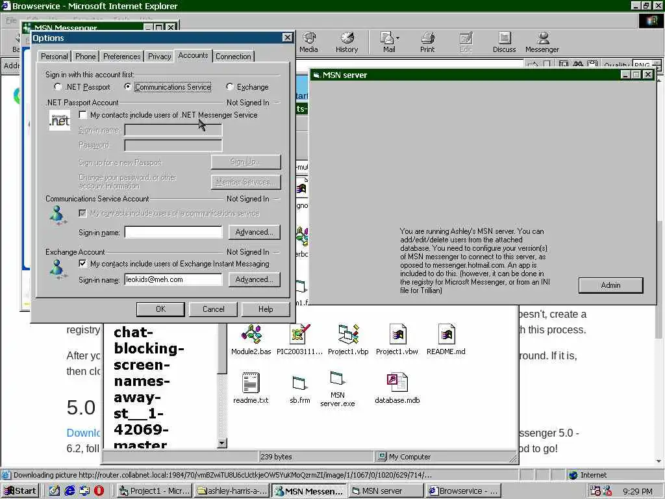Open the Start menu
This screenshot has height=499, width=665.
pos(20,491)
